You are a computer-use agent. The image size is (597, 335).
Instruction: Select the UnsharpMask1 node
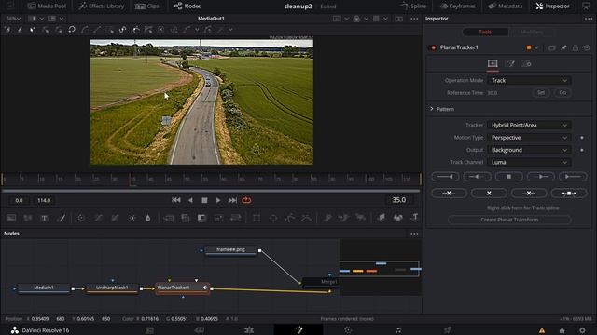point(112,288)
